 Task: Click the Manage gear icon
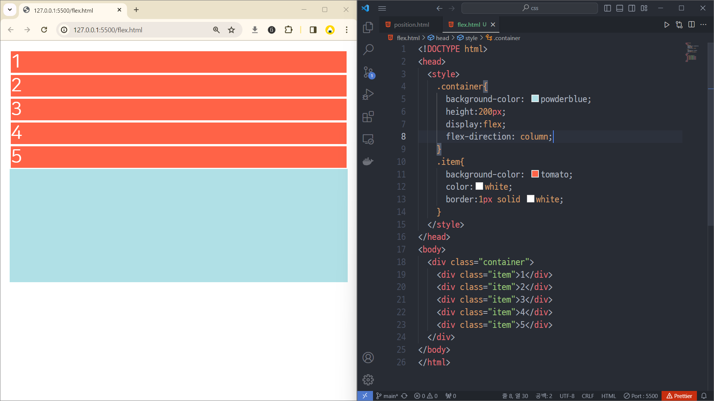click(368, 379)
